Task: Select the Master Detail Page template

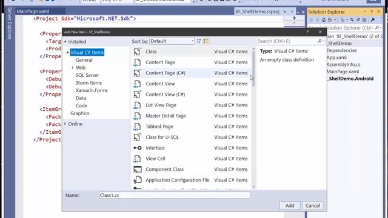Action: point(192,116)
